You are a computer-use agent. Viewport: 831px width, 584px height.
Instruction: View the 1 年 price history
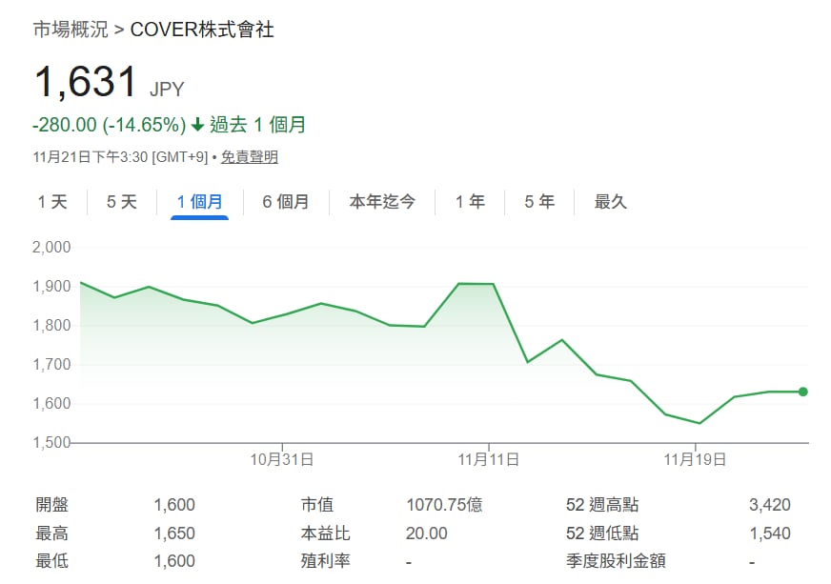click(470, 202)
